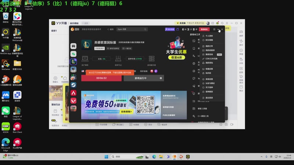Screen dimensions: 294x165
Task: Select the PUBG game icon in sidebar
Action: coord(73,69)
